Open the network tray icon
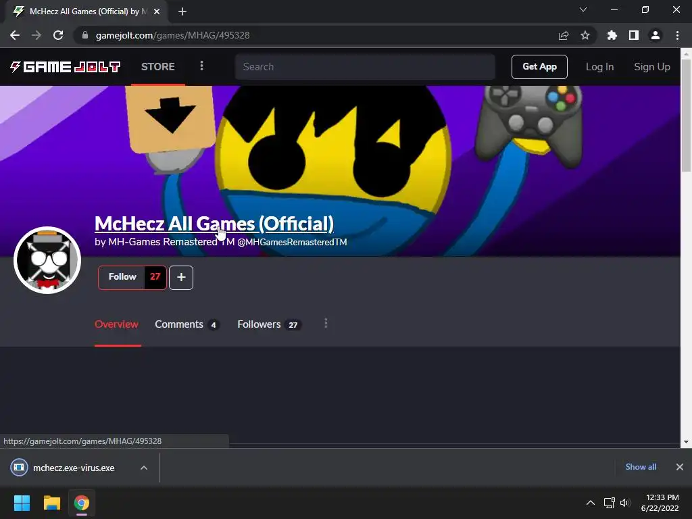 [610, 503]
